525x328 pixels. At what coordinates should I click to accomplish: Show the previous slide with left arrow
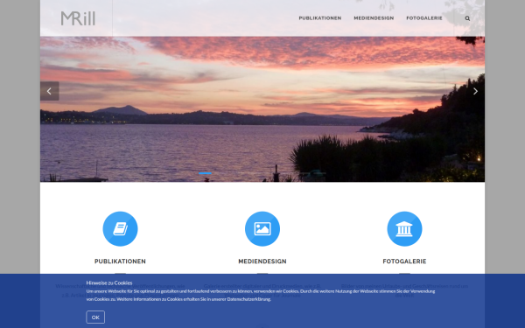pyautogui.click(x=50, y=91)
